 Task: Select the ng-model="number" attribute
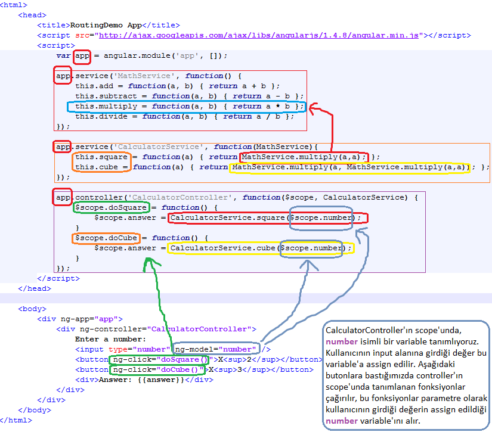(215, 349)
